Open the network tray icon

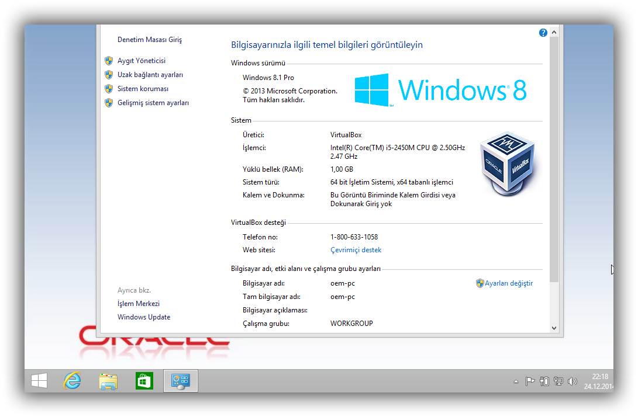pyautogui.click(x=558, y=381)
